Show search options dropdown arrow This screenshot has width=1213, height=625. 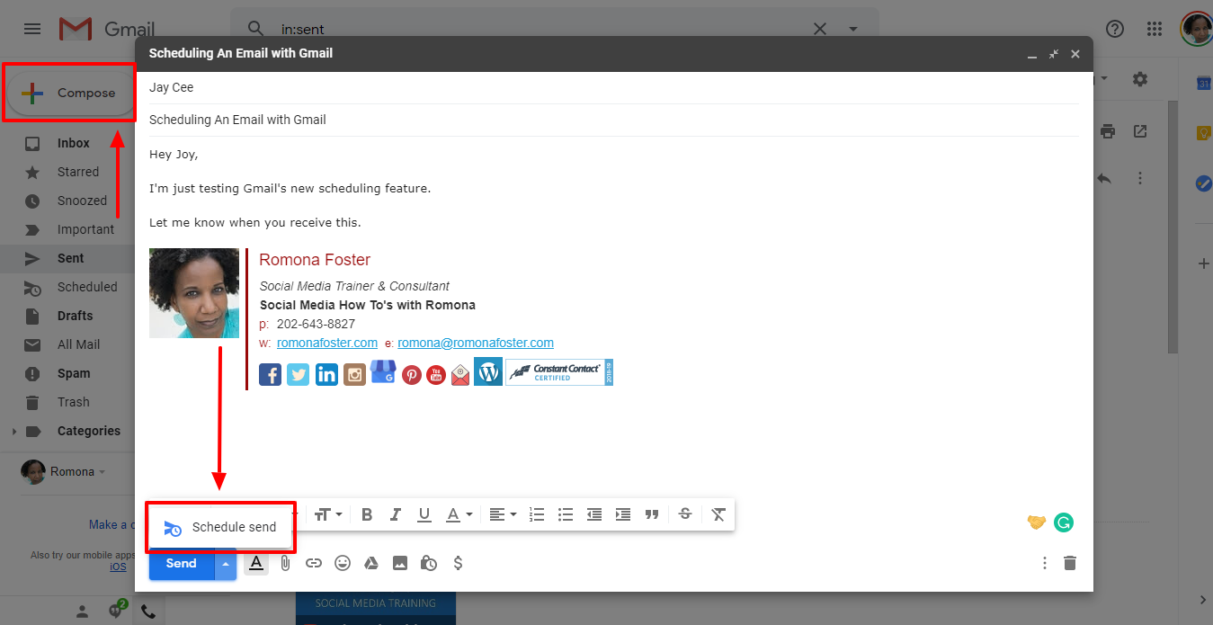(853, 29)
